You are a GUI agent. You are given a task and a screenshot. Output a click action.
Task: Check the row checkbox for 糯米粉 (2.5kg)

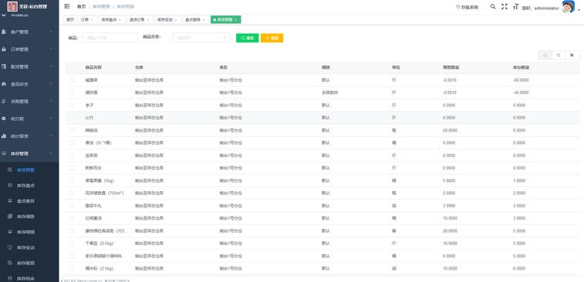point(72,268)
